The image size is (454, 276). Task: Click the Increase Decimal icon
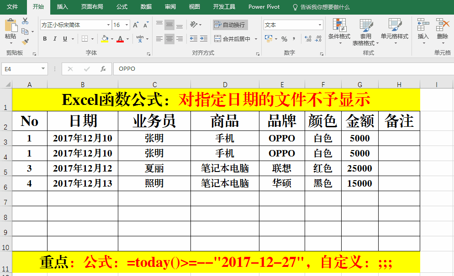[307, 39]
